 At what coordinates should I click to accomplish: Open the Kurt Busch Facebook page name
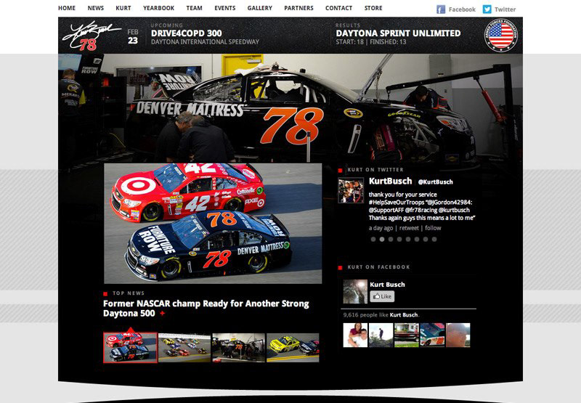click(x=387, y=285)
